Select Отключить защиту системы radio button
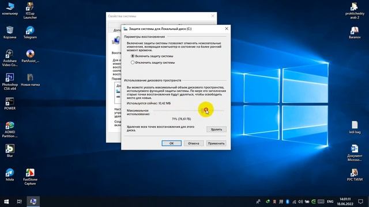 (x=133, y=63)
